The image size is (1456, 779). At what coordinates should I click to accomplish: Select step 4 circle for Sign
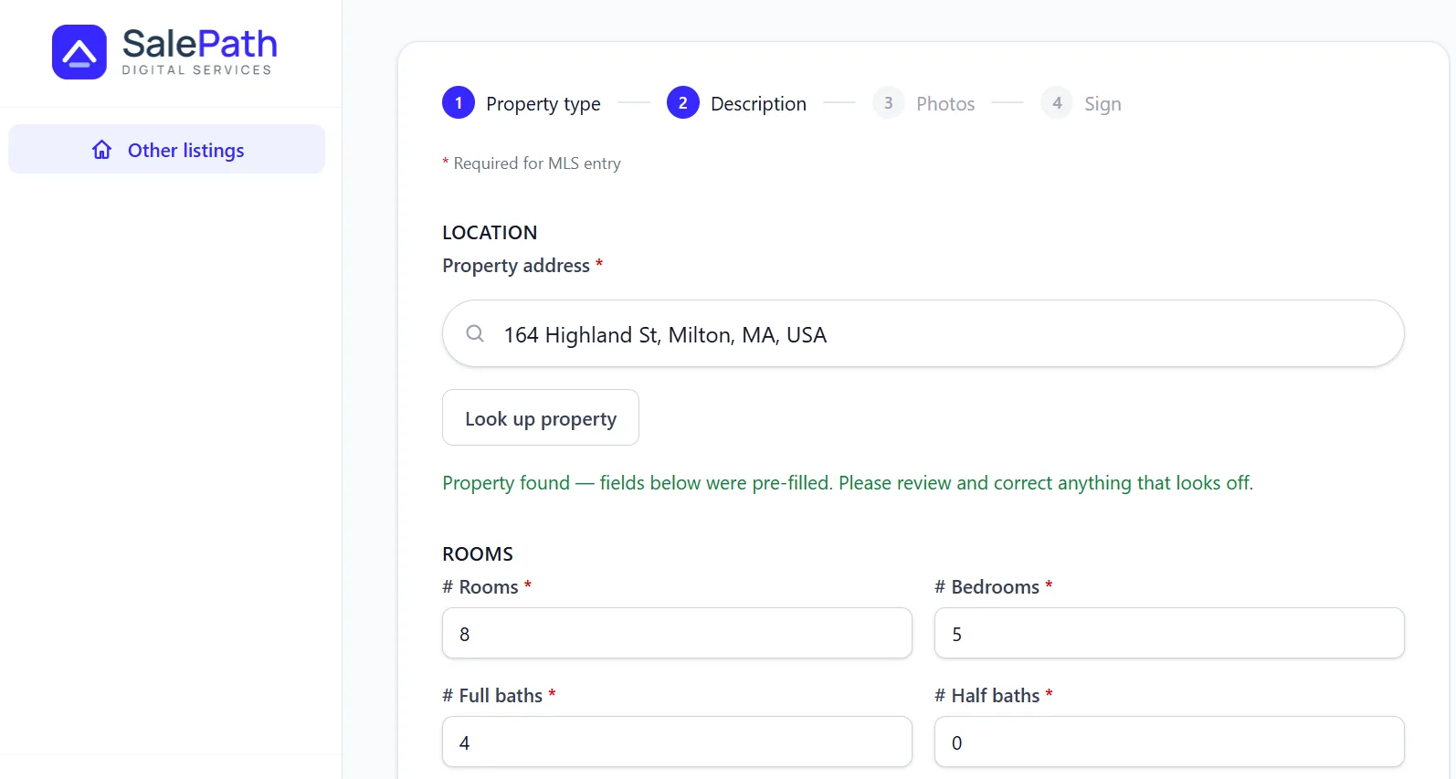(1057, 103)
